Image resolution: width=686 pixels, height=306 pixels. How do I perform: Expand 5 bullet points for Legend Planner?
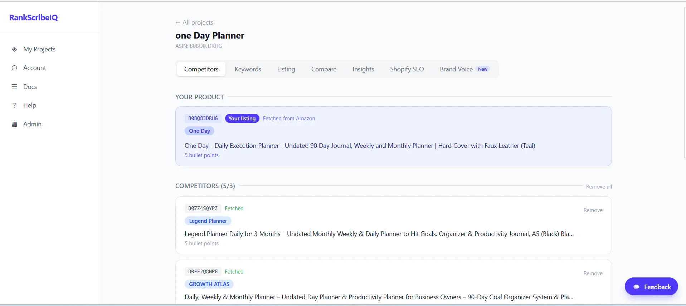(201, 244)
